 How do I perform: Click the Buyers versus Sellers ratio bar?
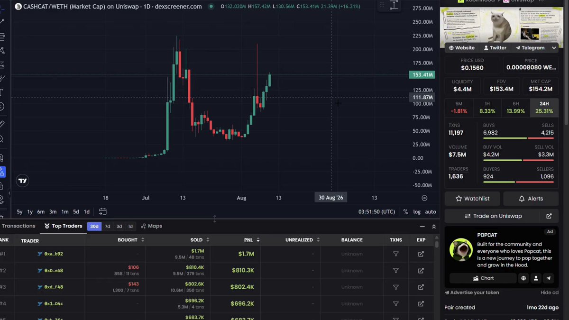[518, 182]
